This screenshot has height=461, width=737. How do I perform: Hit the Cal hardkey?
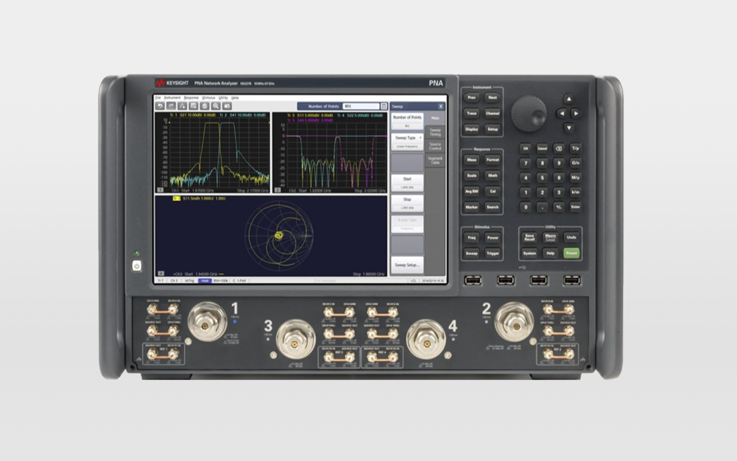pos(493,191)
